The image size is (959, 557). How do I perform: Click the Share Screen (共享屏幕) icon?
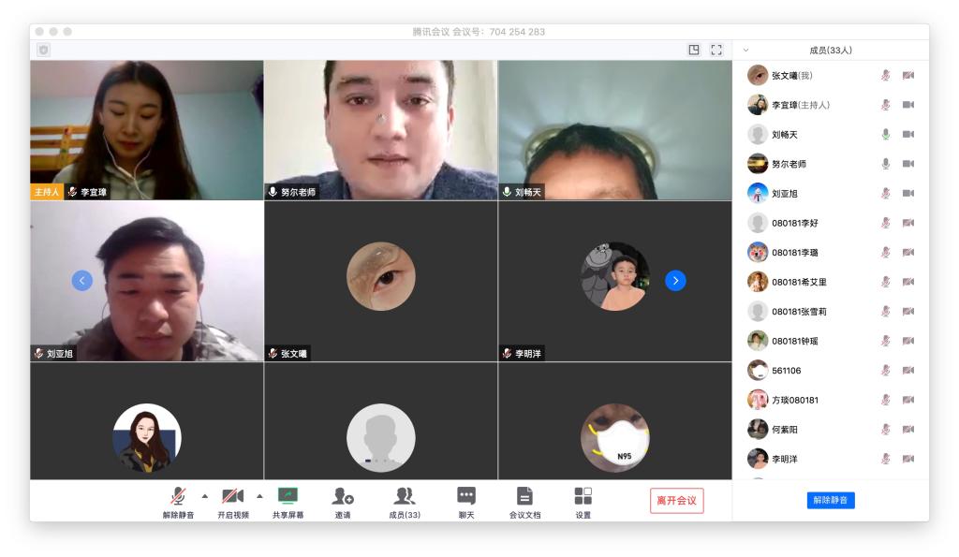point(288,497)
